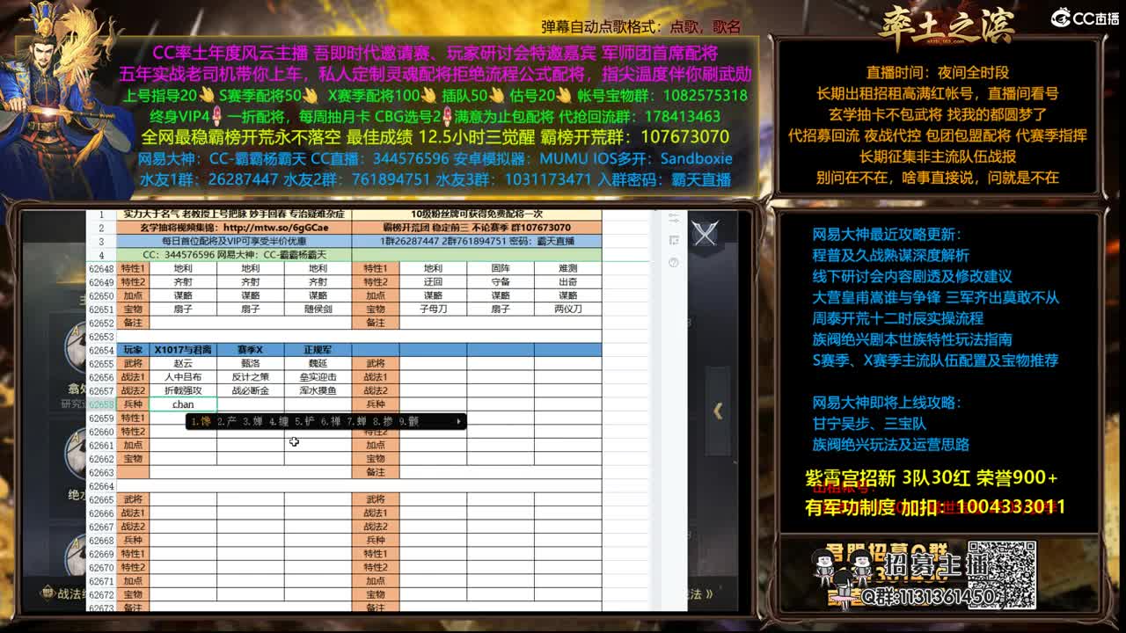The image size is (1126, 633).
Task: Click the comment panel icon below the filter icon
Action: [674, 240]
